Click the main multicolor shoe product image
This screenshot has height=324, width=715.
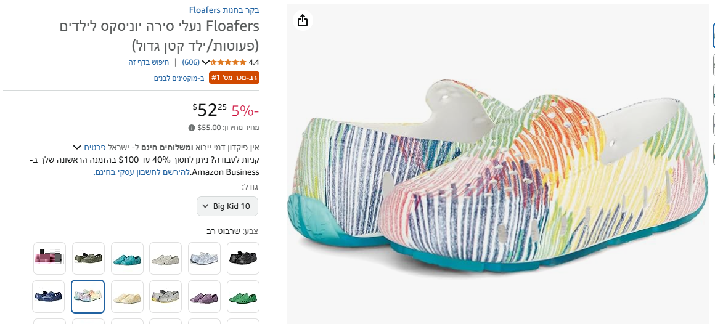497,185
